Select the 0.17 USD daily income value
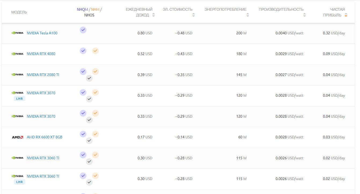The image size is (360, 194). point(145,137)
